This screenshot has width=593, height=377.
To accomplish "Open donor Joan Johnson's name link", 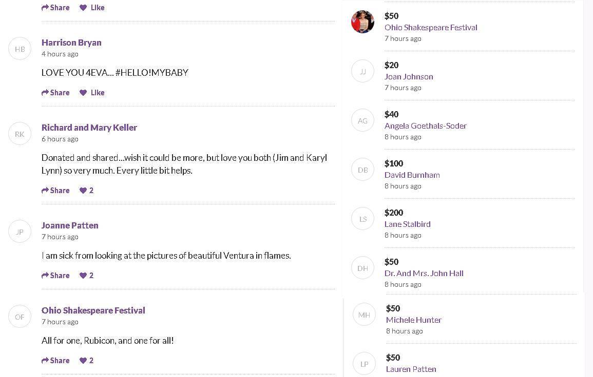I will pyautogui.click(x=409, y=76).
